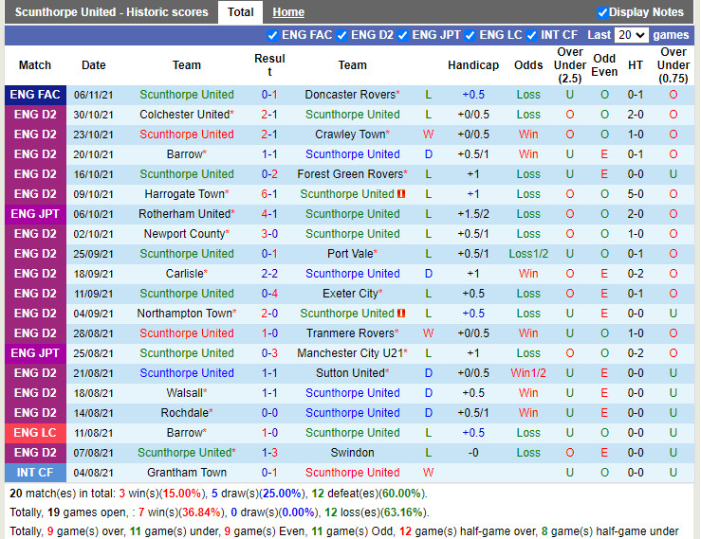Click INT CF league badge in last row
This screenshot has width=701, height=539.
(x=35, y=473)
